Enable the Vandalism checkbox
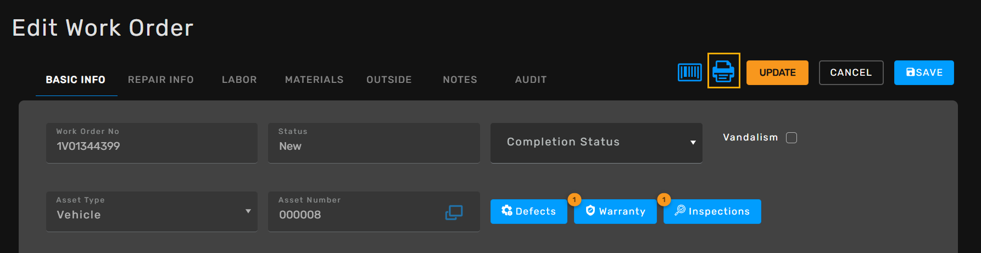Screen dimensions: 981x253 point(791,138)
